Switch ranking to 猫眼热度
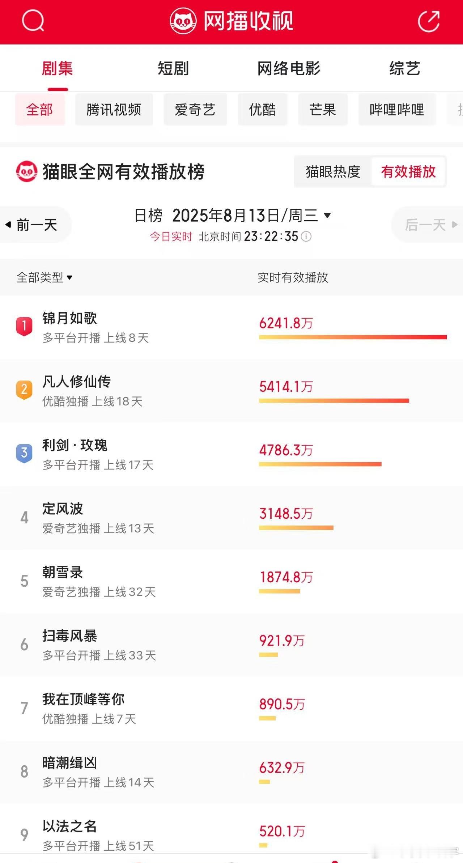This screenshot has height=863, width=463. pos(333,171)
